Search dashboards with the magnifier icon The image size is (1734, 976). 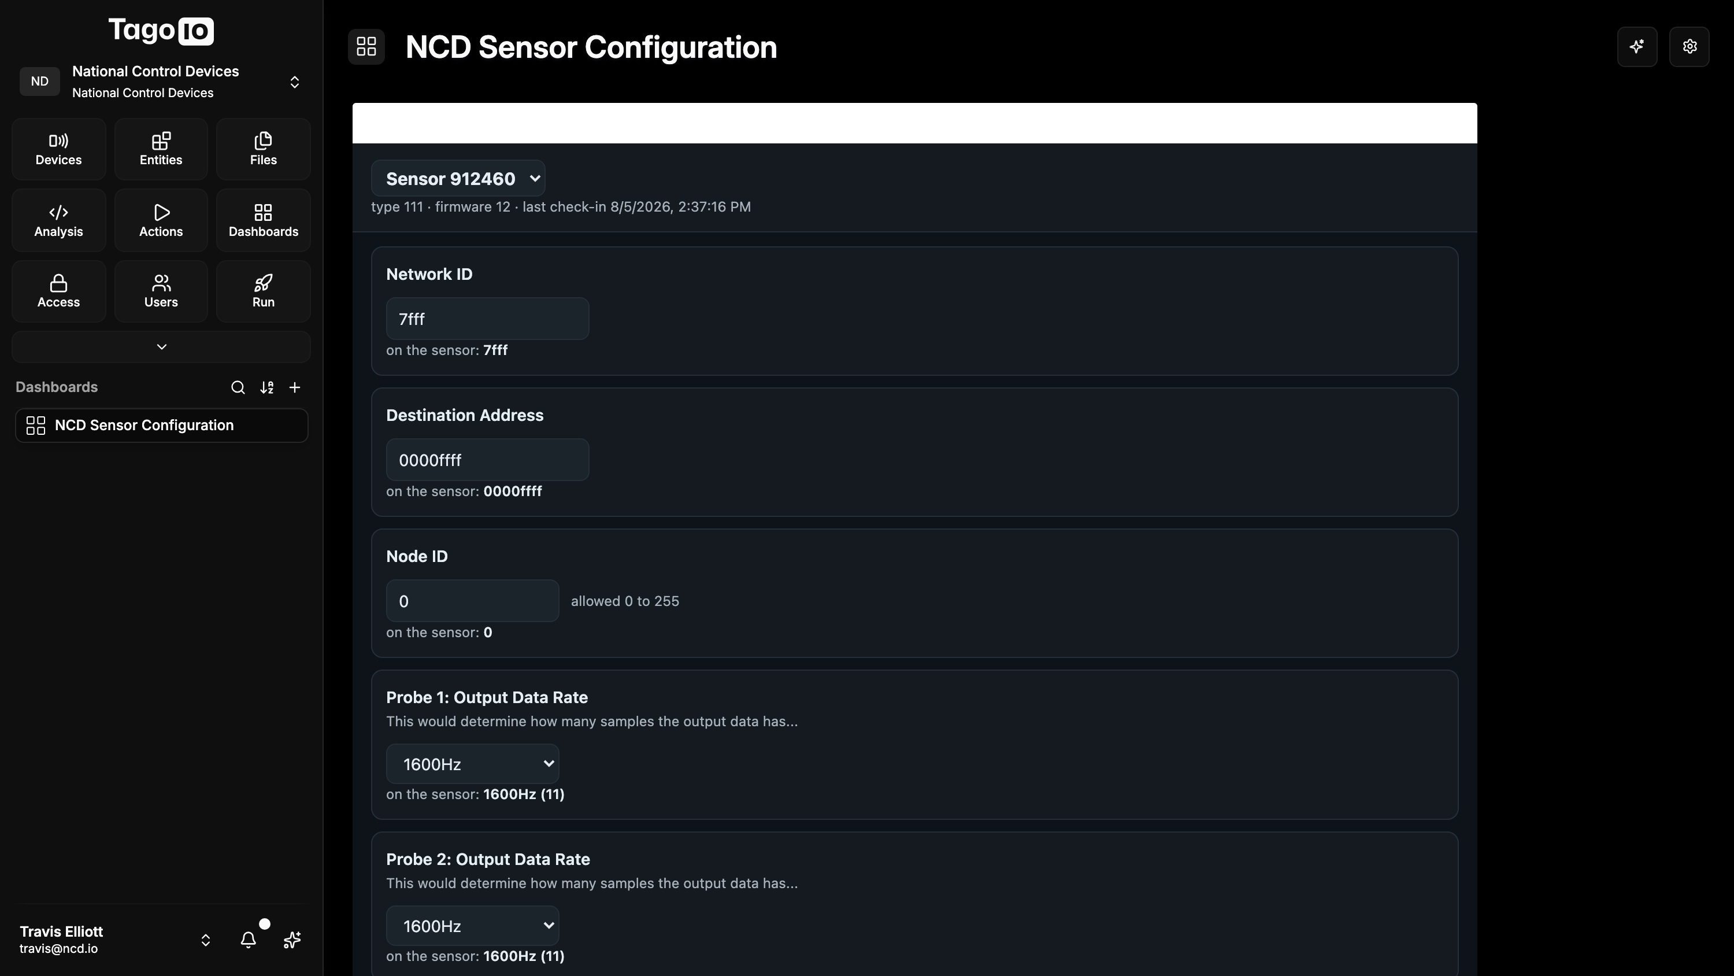point(238,387)
